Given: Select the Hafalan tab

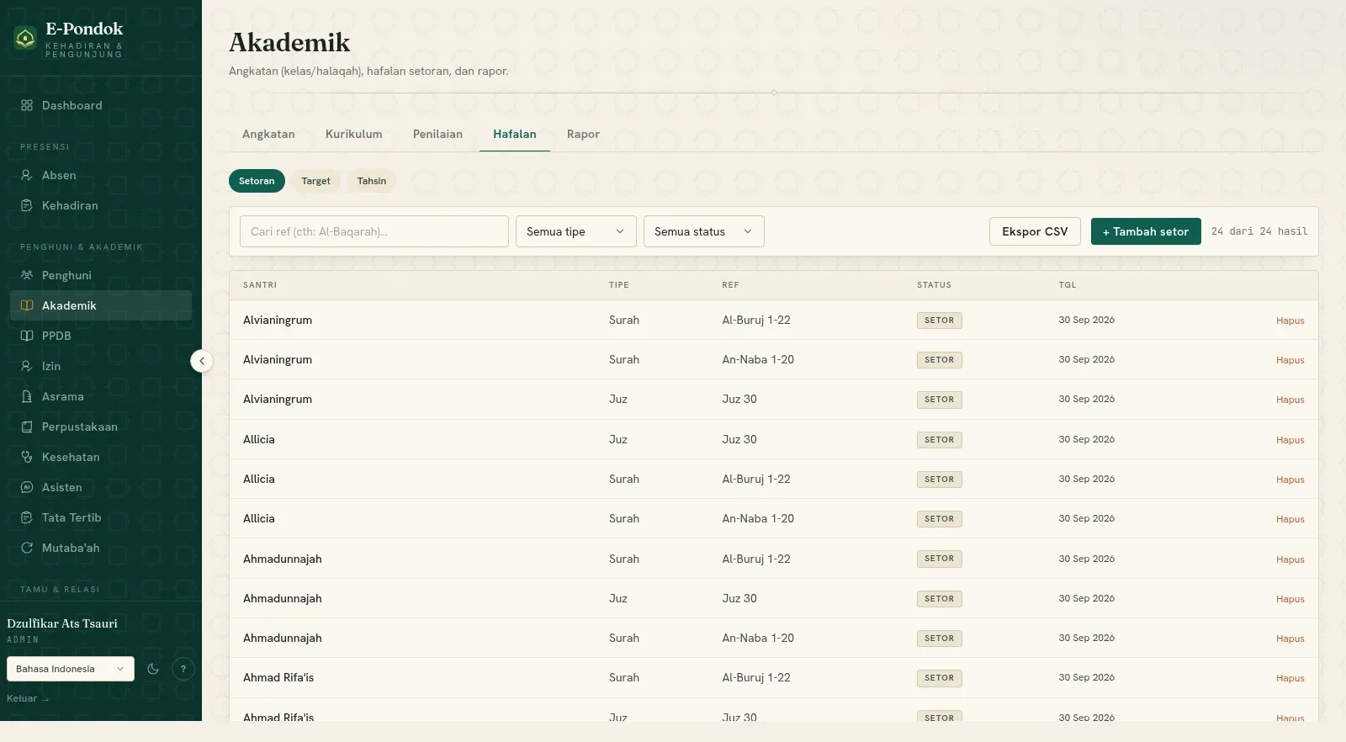Looking at the screenshot, I should point(515,134).
